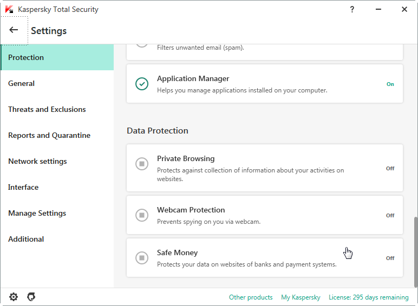
Task: Select the Protection settings tab
Action: point(26,57)
